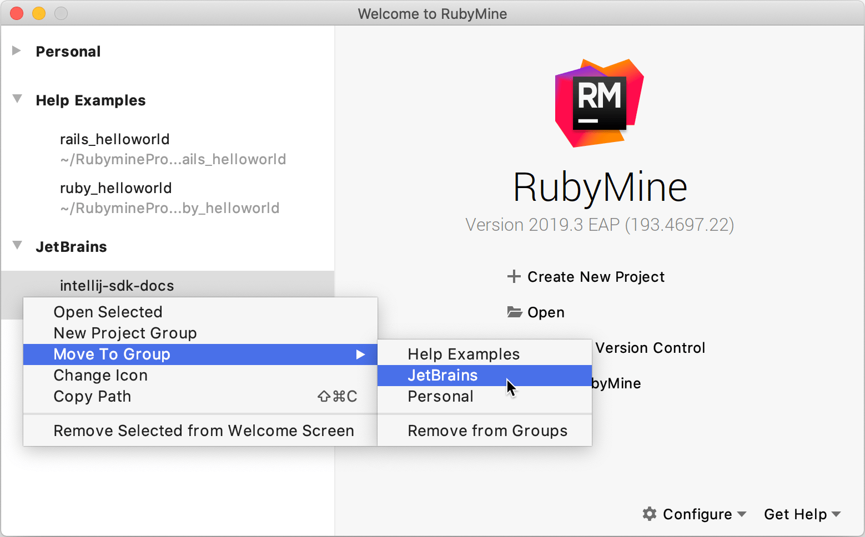Choose Remove Selected from Welcome Screen
Viewport: 865px width, 537px height.
tap(200, 430)
